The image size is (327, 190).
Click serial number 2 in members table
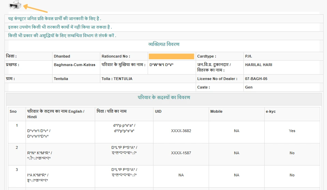click(17, 147)
